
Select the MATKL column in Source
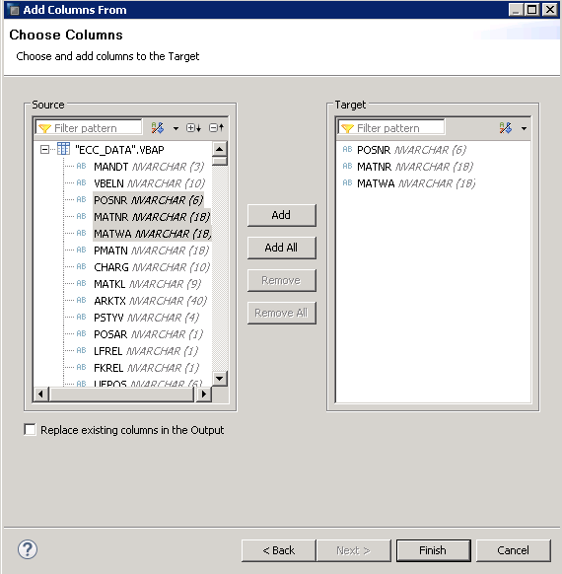point(148,284)
